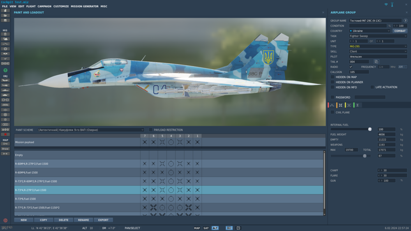
Task: Open the Skill dropdown showing Client
Action: 378,51
